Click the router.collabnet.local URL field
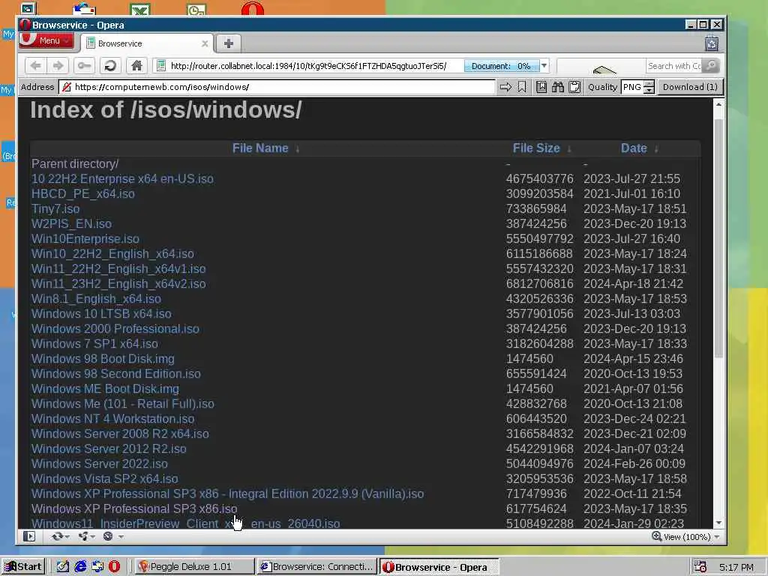768x576 pixels. 308,66
